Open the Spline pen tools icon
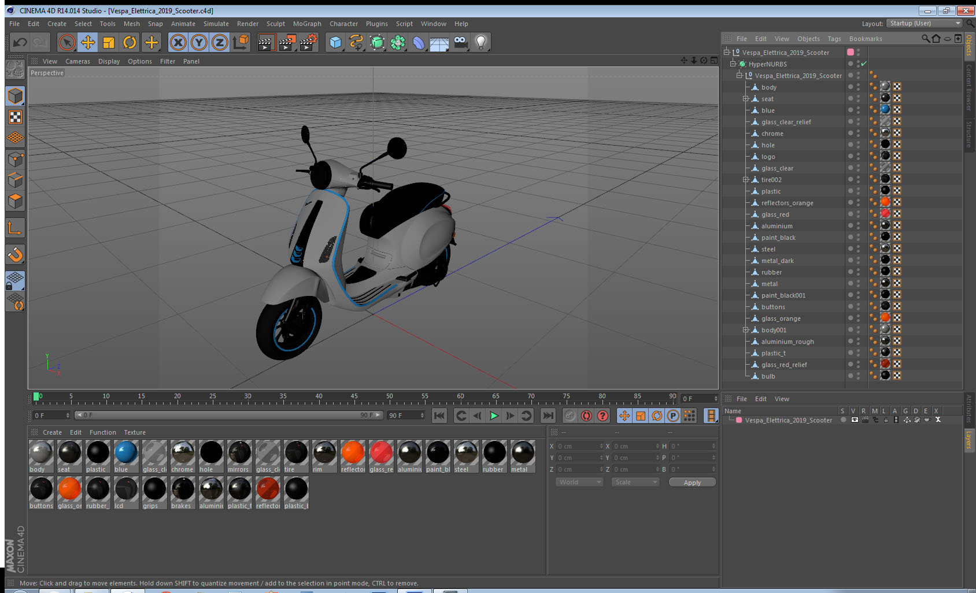The image size is (976, 593). [x=356, y=42]
